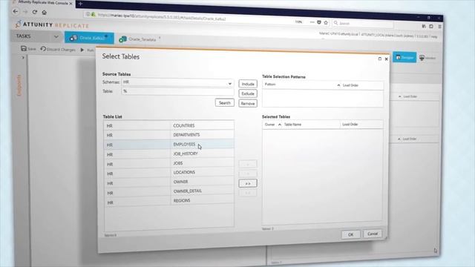Select the JOBS table row
Image resolution: width=475 pixels, height=267 pixels.
[169, 163]
